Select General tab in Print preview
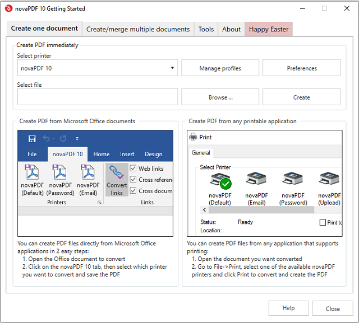Viewport: 359px width, 323px height. click(x=201, y=153)
